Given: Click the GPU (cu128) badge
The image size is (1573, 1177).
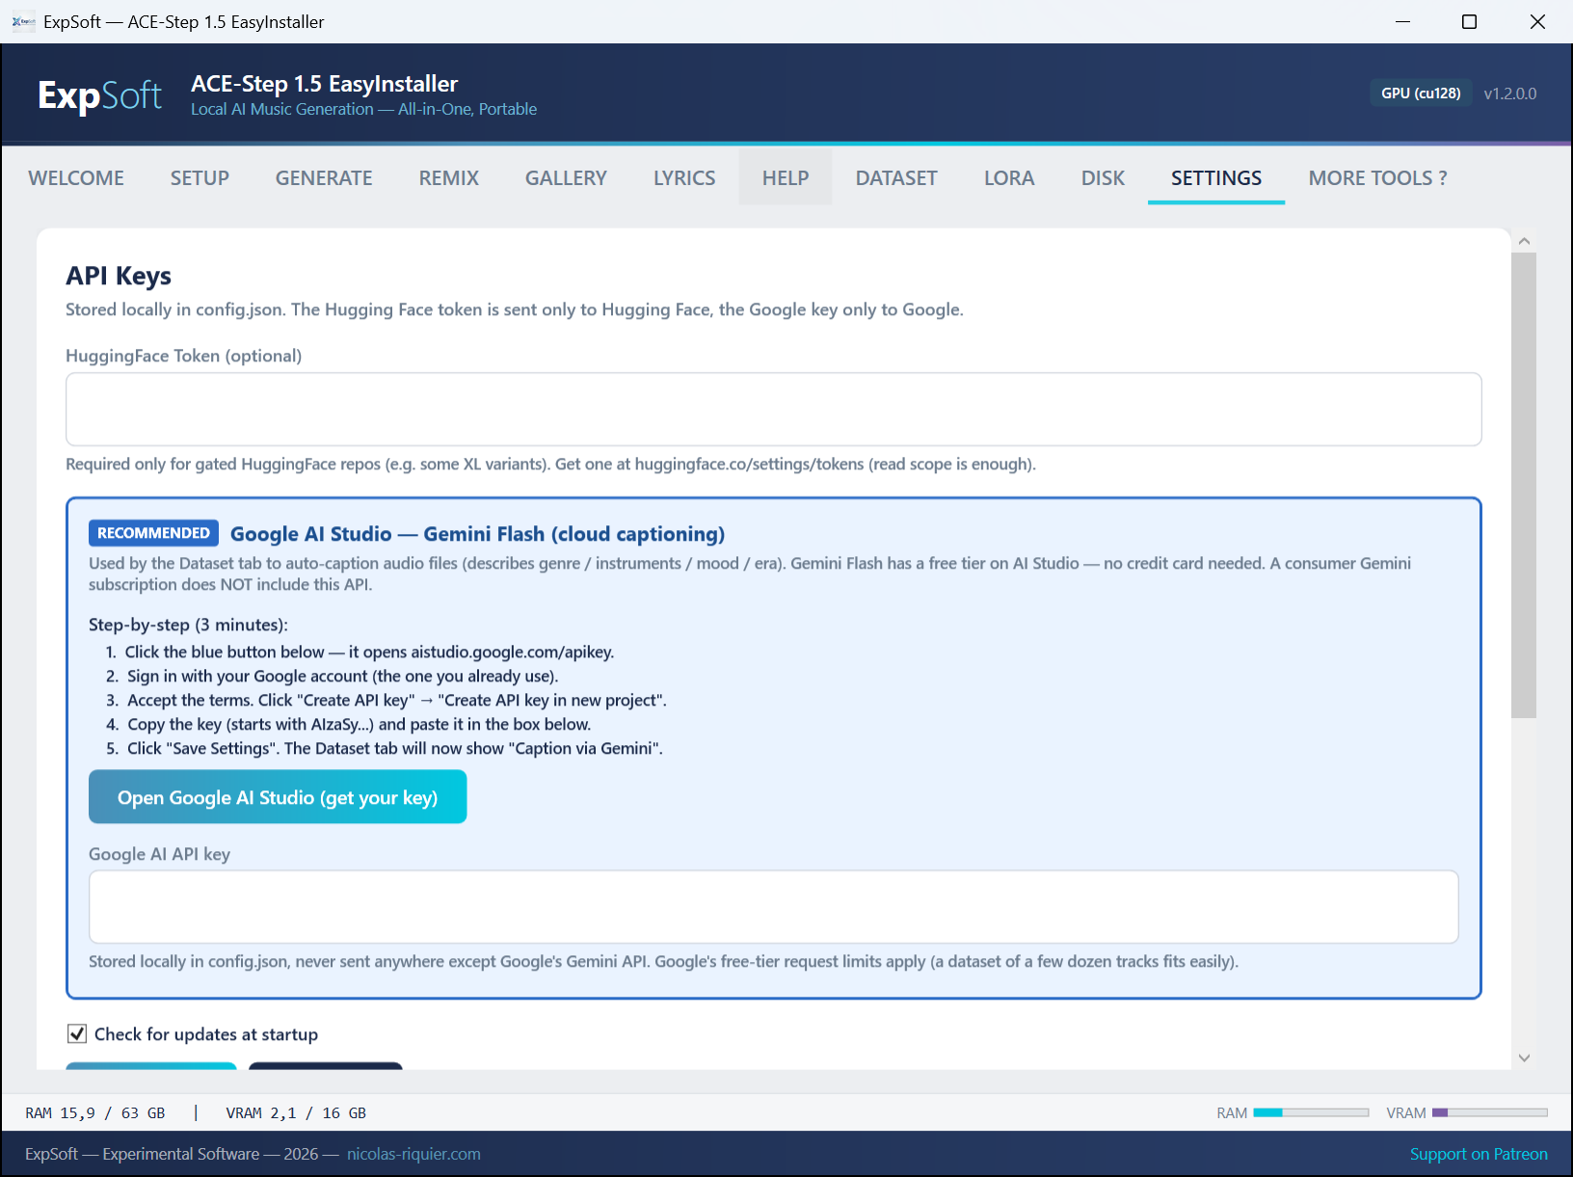Looking at the screenshot, I should [x=1421, y=94].
